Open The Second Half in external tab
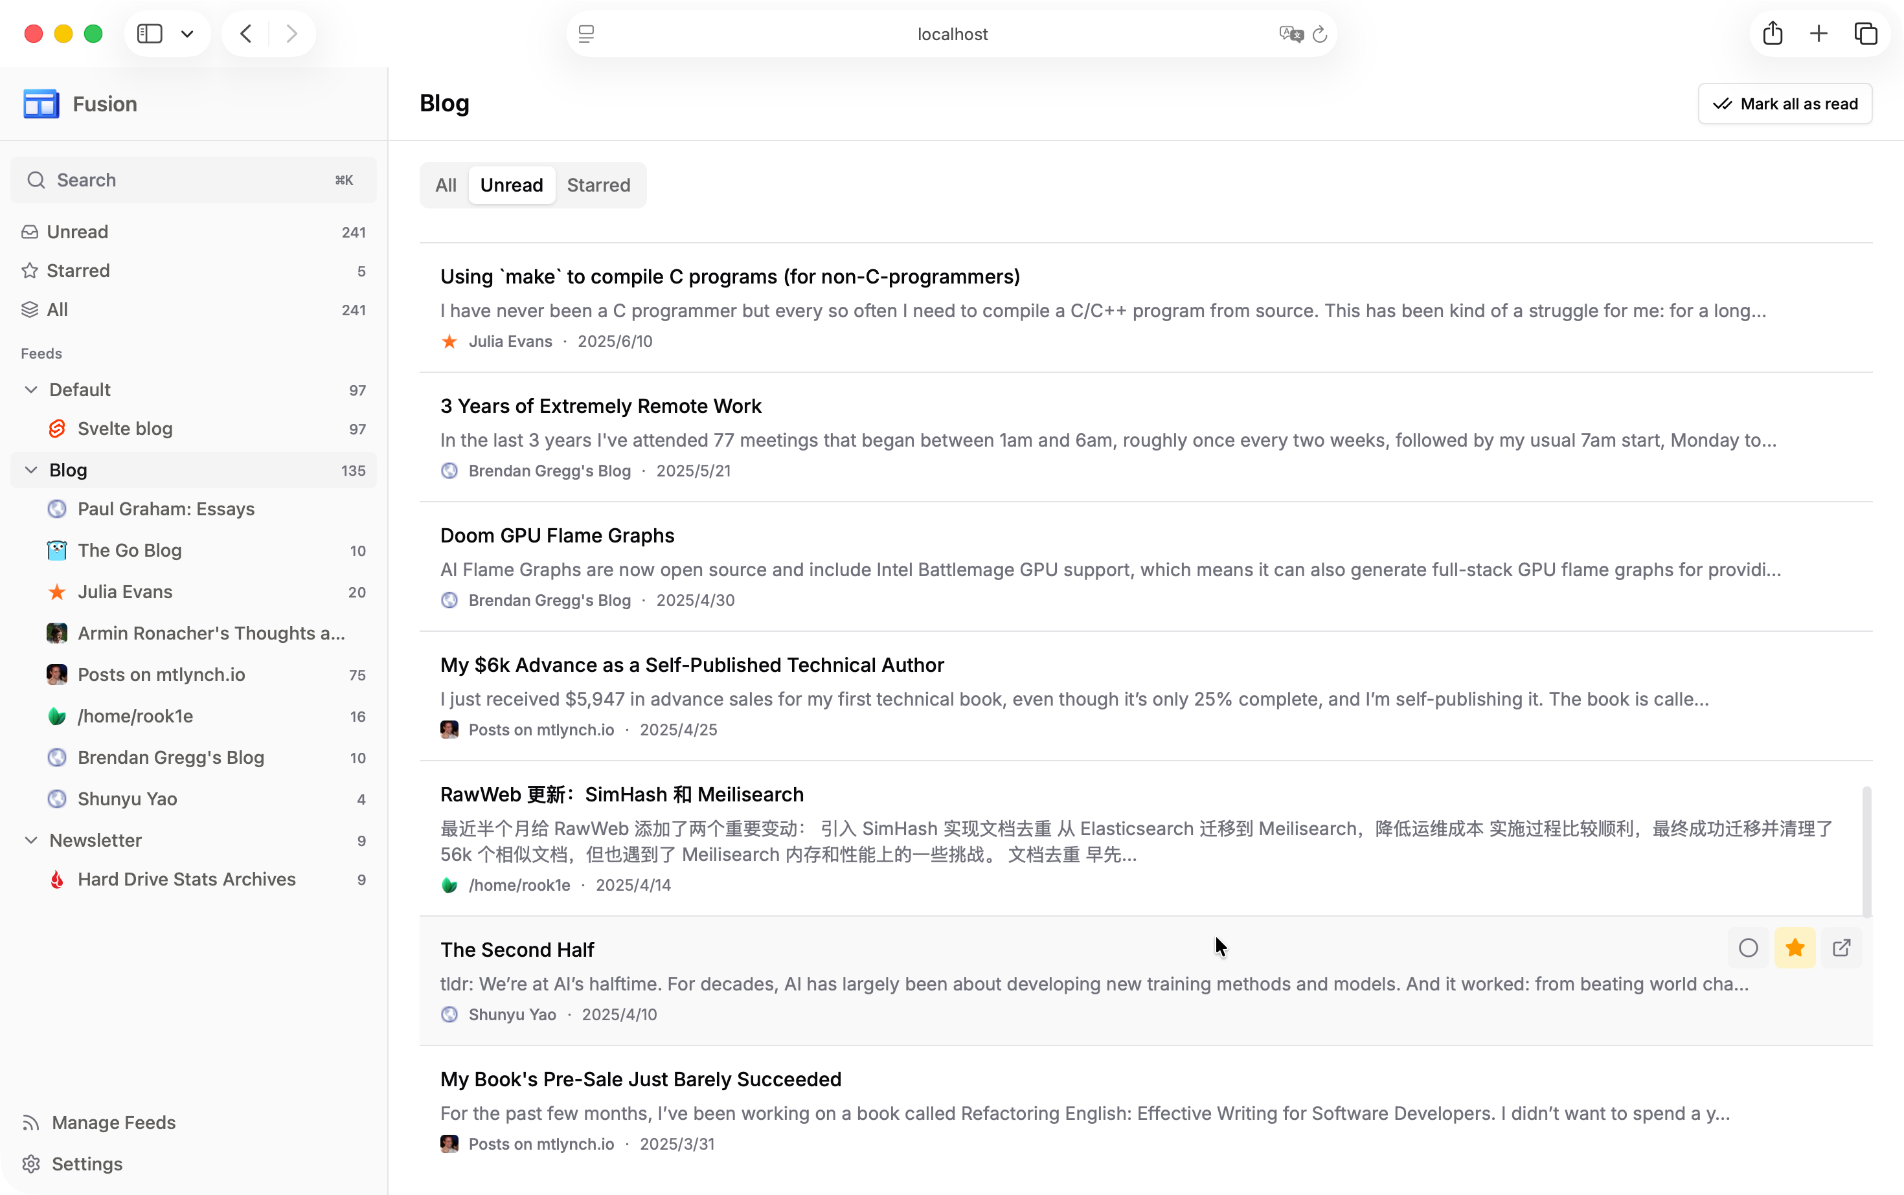This screenshot has width=1904, height=1195. (1842, 948)
